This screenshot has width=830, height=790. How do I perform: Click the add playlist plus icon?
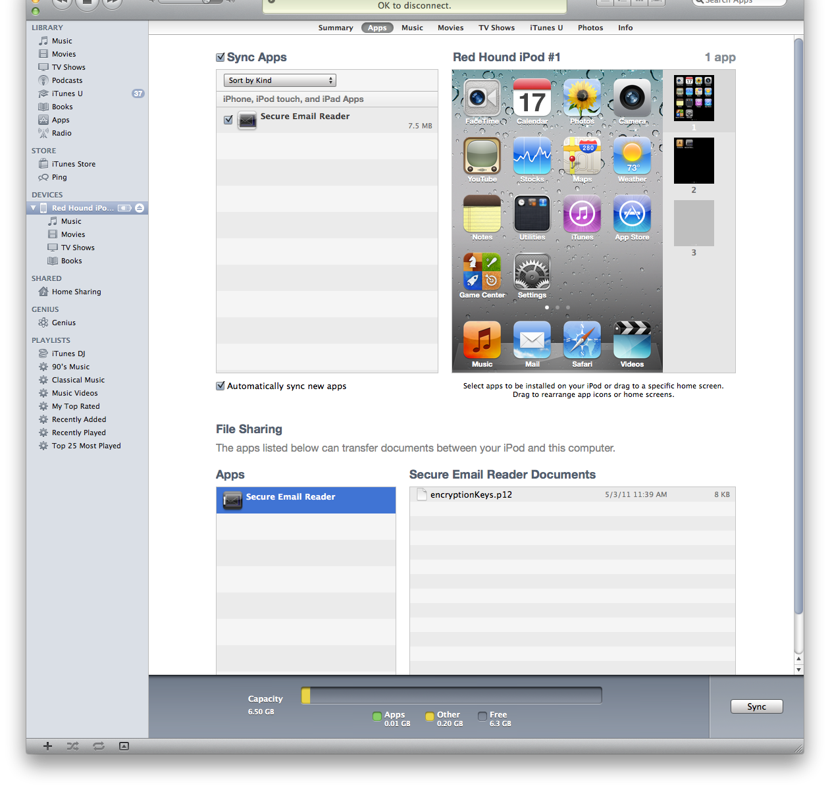(47, 746)
